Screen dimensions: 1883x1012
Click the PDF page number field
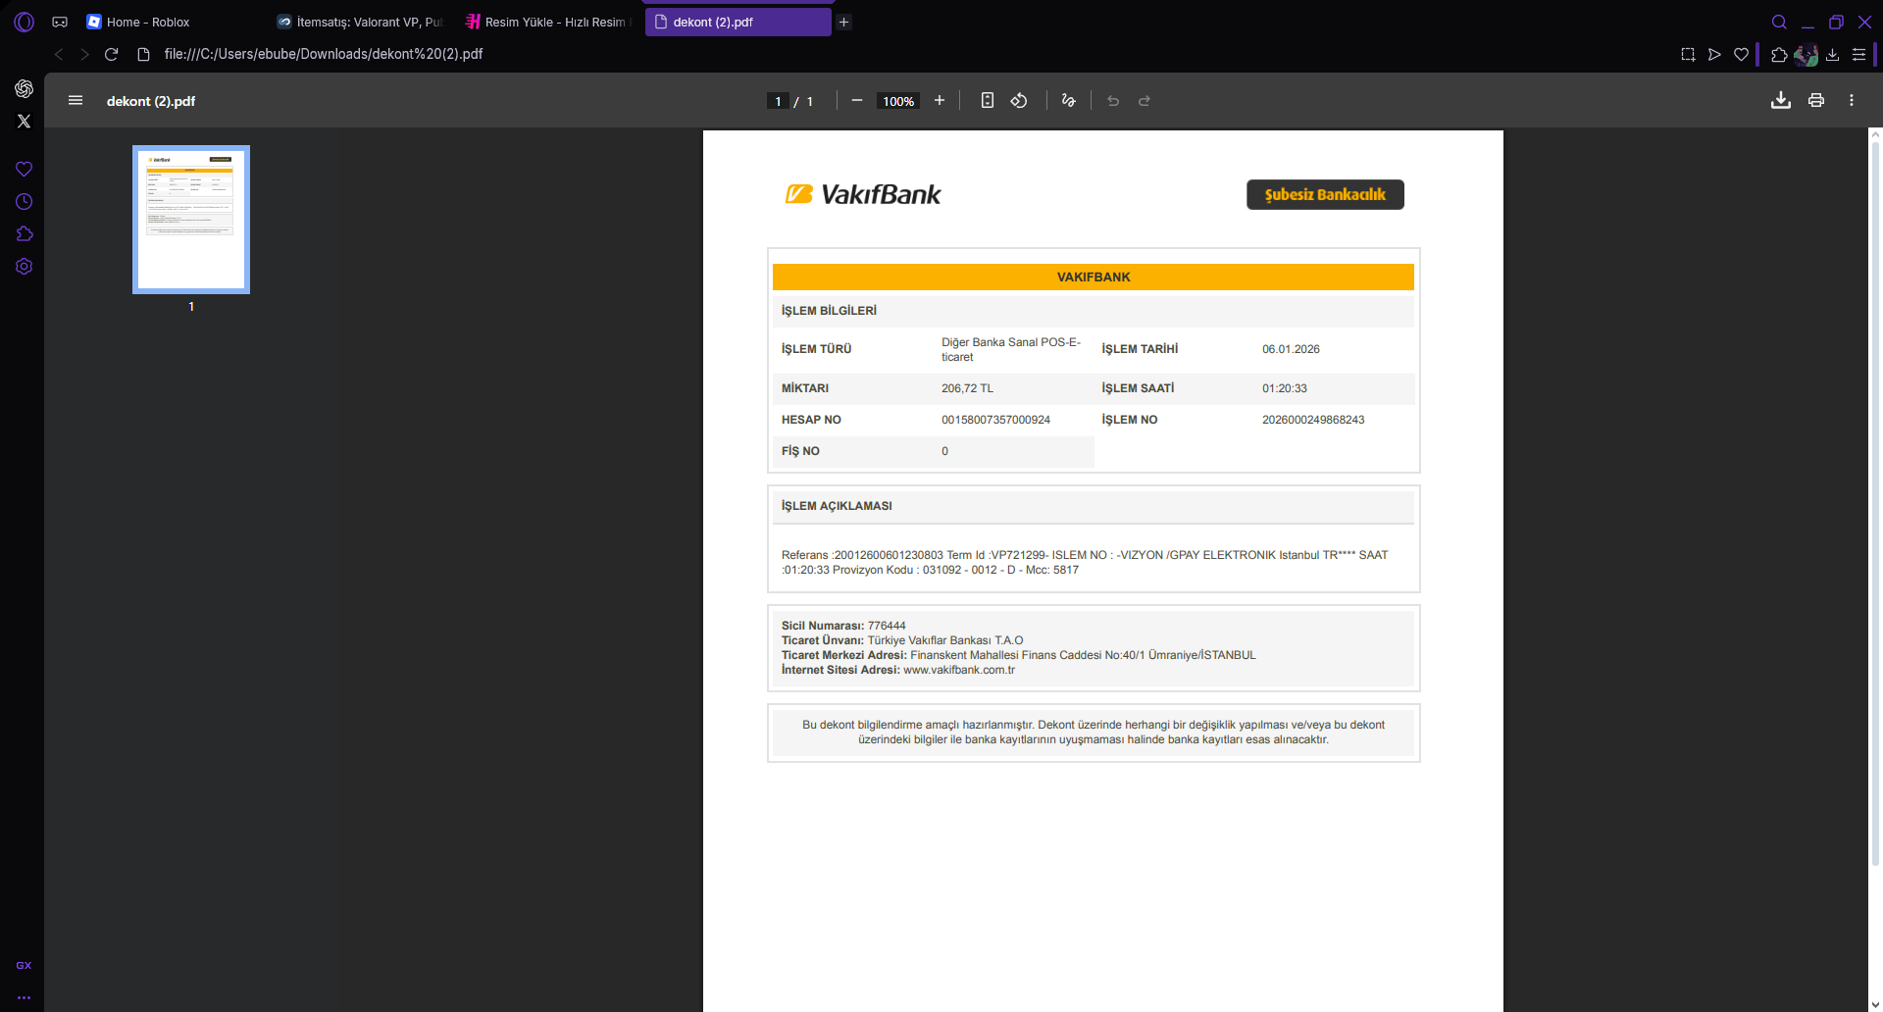coord(778,101)
